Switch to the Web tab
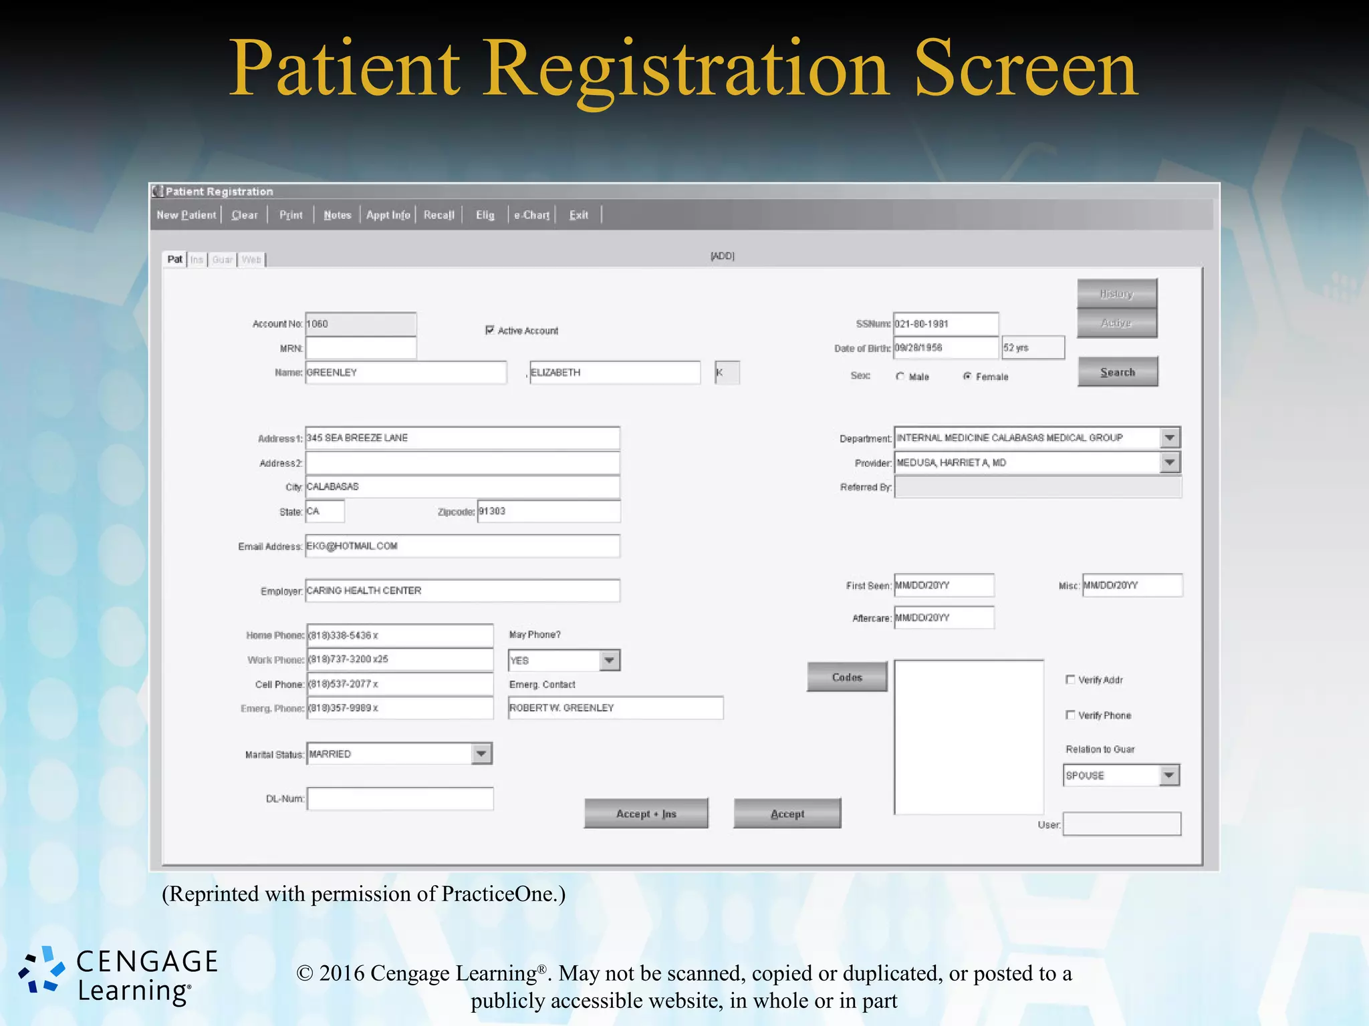 point(251,260)
